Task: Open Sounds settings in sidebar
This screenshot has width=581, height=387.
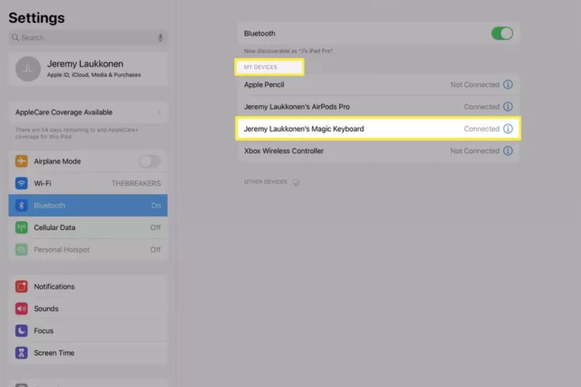Action: click(x=88, y=309)
